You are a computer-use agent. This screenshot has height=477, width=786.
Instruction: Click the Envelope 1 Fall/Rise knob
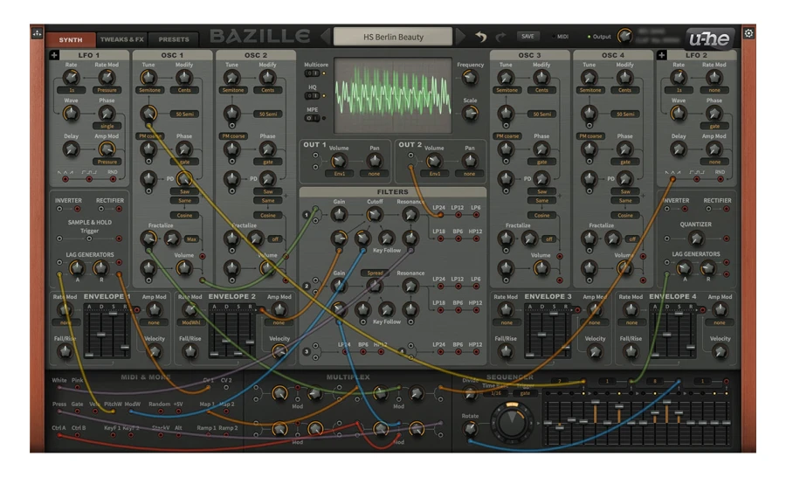(65, 351)
